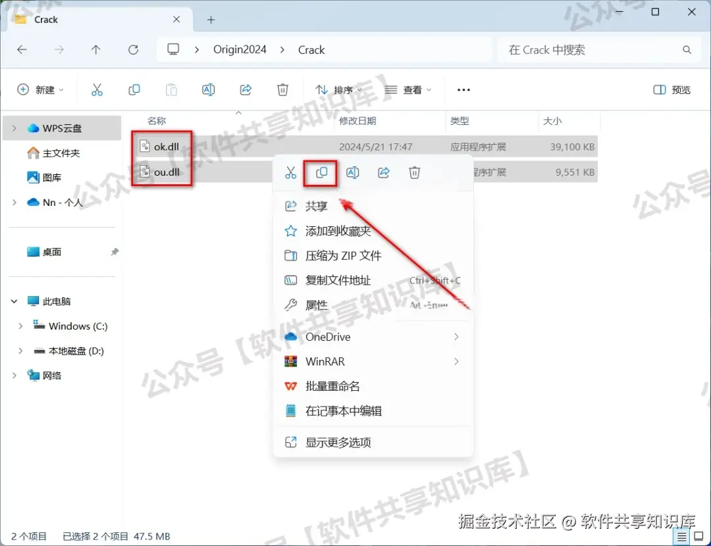
Task: Sort by the 大小 column header
Action: pos(552,121)
